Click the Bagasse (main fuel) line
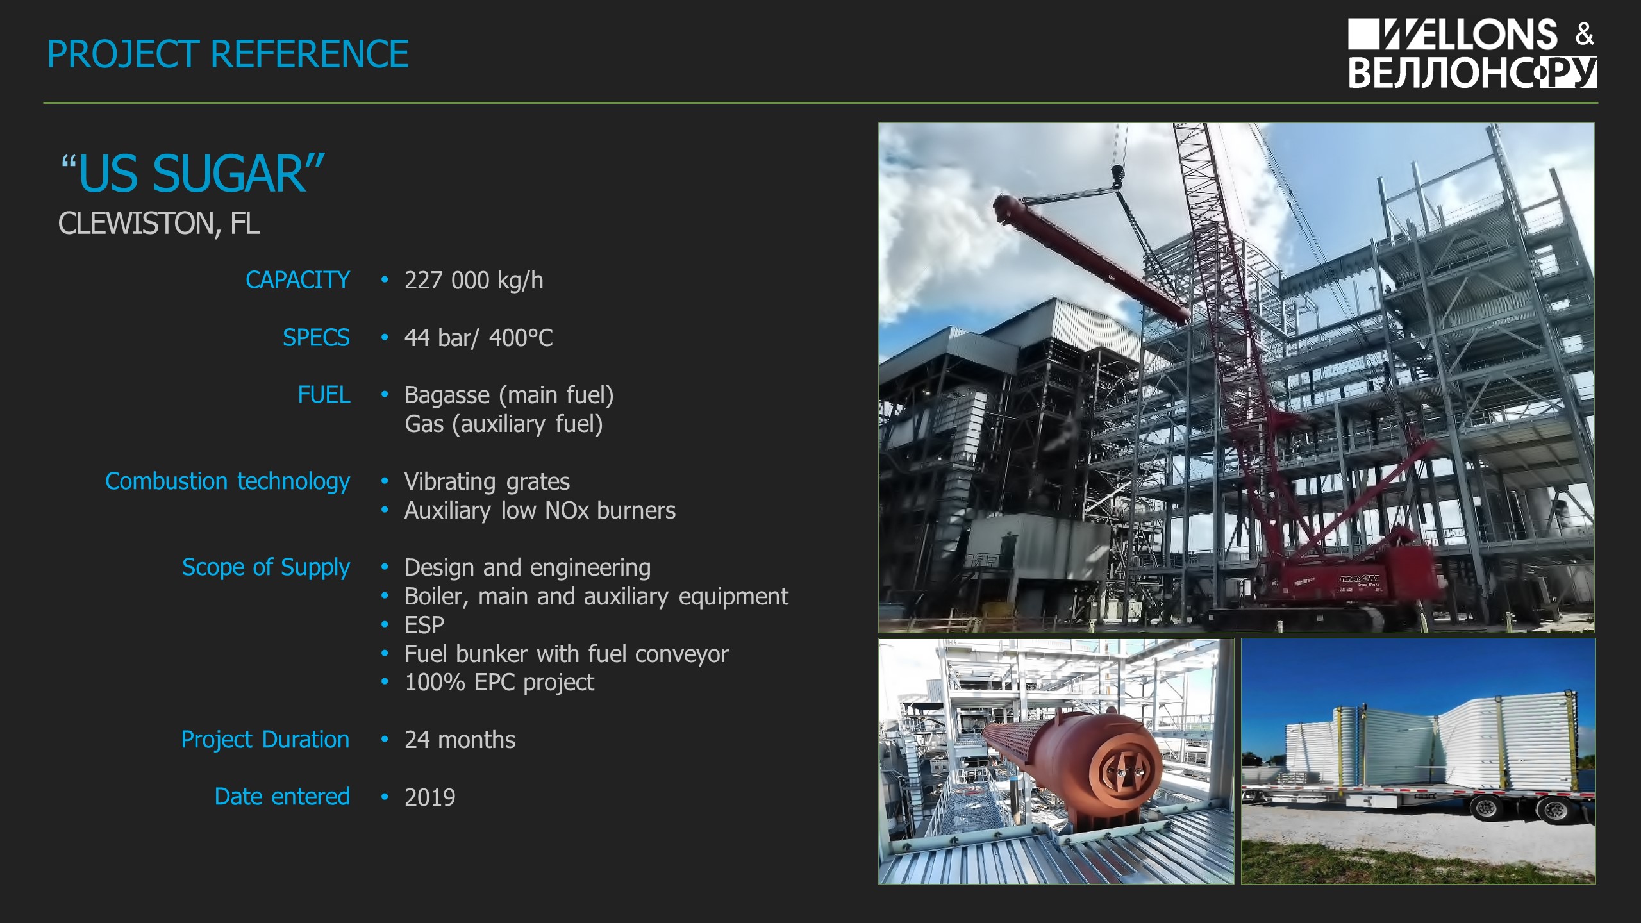Image resolution: width=1641 pixels, height=923 pixels. pos(509,395)
